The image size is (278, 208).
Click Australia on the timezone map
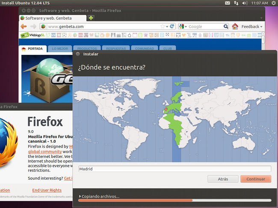(245, 144)
